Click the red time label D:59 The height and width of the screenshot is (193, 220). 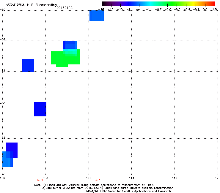(40, 180)
